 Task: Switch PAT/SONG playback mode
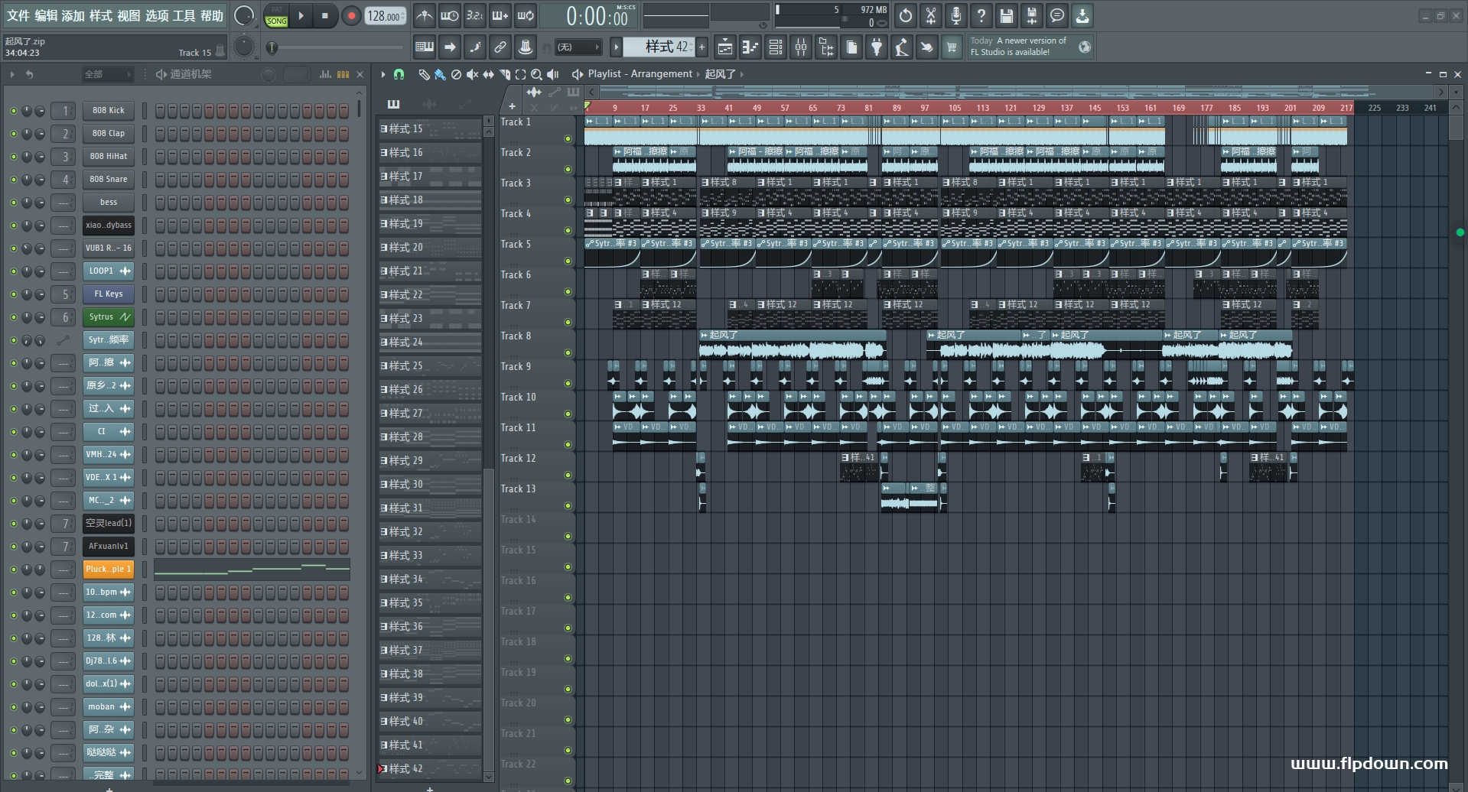pos(276,16)
